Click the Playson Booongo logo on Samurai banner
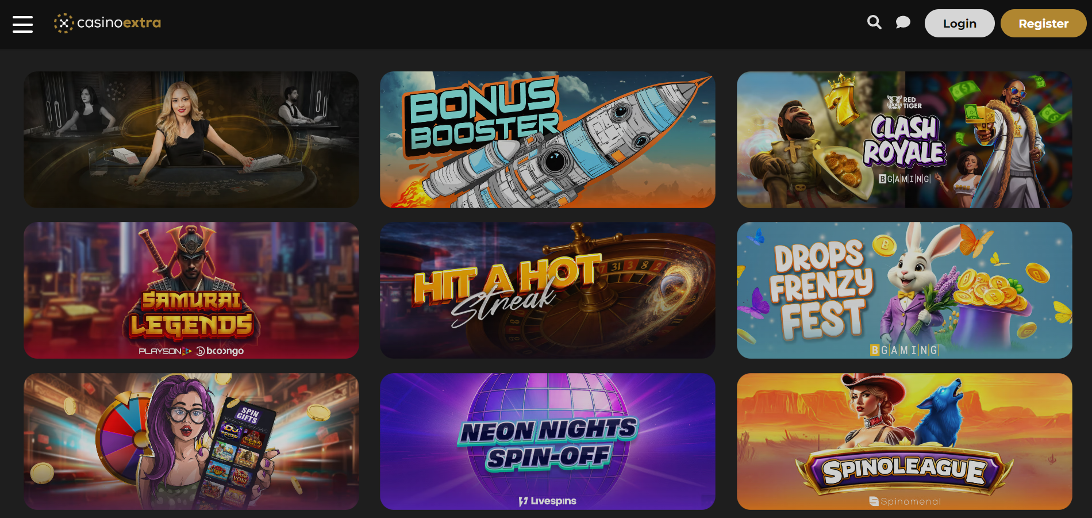 pyautogui.click(x=191, y=351)
